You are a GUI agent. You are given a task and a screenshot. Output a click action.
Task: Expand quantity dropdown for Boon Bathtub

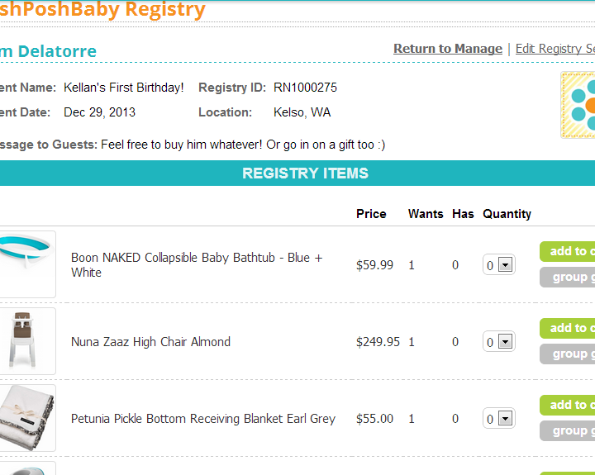498,264
